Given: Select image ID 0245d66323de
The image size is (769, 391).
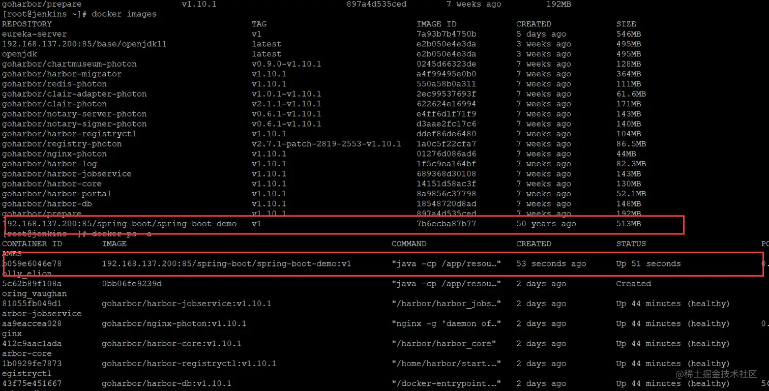Looking at the screenshot, I should (x=447, y=64).
